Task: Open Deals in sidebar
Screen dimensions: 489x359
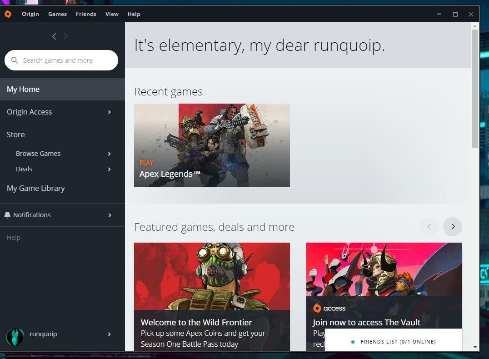Action: (x=24, y=169)
